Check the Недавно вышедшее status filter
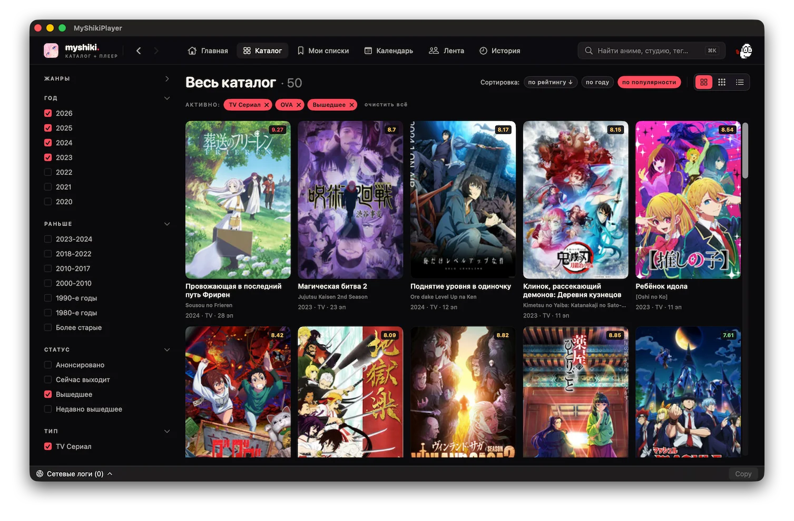 point(48,409)
